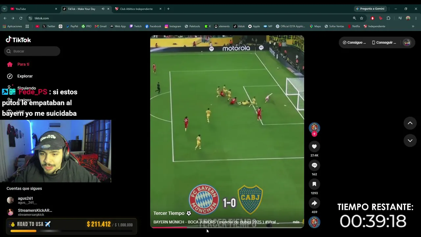Expand the video caption with "más"
421x237 pixels.
click(296, 222)
